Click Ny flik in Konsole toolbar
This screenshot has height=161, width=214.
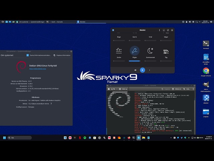(112, 89)
